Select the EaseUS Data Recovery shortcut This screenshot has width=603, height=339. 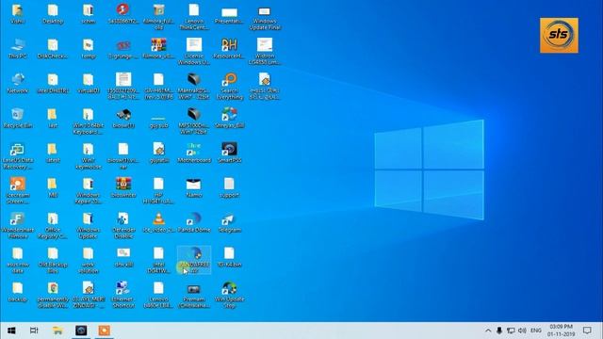coord(17,156)
